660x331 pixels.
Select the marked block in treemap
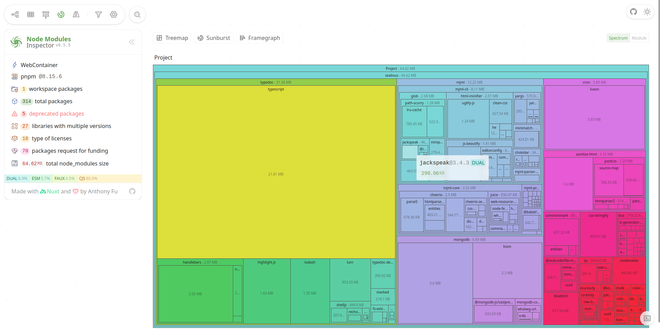click(x=383, y=297)
